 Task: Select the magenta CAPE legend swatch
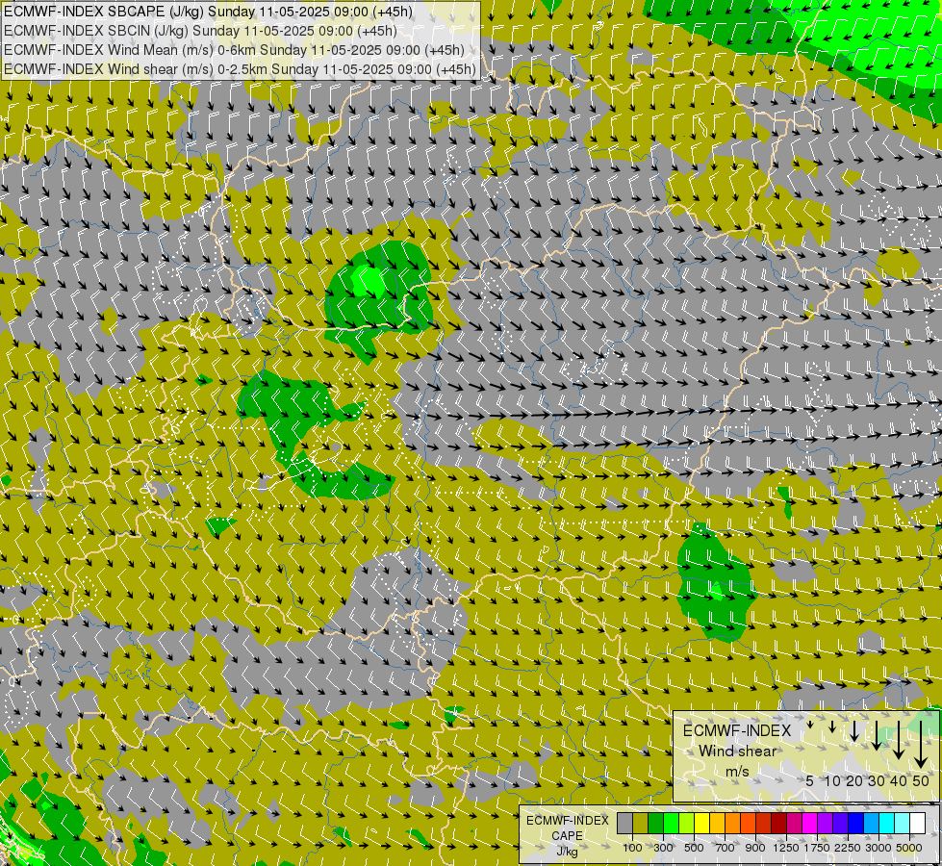(x=810, y=823)
